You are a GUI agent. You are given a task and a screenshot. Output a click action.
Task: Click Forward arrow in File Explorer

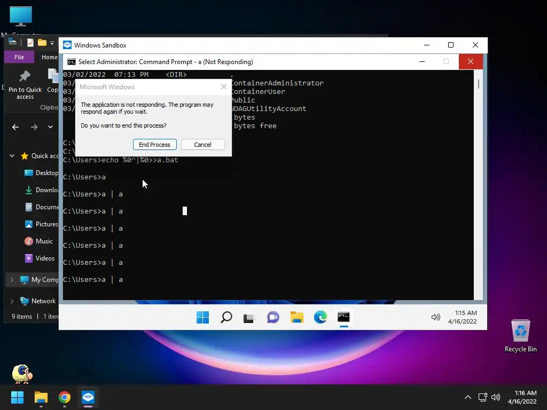(34, 127)
